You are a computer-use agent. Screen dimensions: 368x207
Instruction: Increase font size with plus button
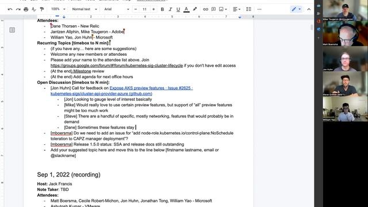[154, 9]
